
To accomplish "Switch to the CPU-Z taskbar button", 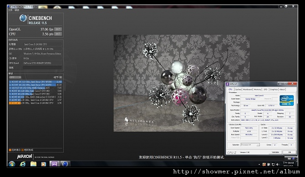I will 55,164.
